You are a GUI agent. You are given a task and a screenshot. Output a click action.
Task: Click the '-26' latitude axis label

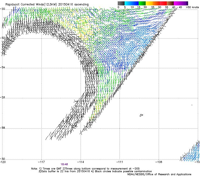[x=2, y=97]
